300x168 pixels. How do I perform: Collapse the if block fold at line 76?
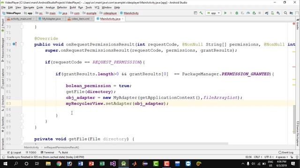pyautogui.click(x=22, y=62)
